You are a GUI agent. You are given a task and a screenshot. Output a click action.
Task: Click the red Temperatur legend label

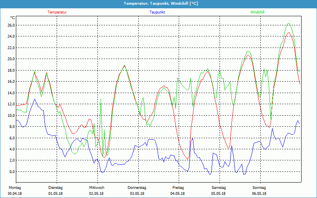point(57,12)
